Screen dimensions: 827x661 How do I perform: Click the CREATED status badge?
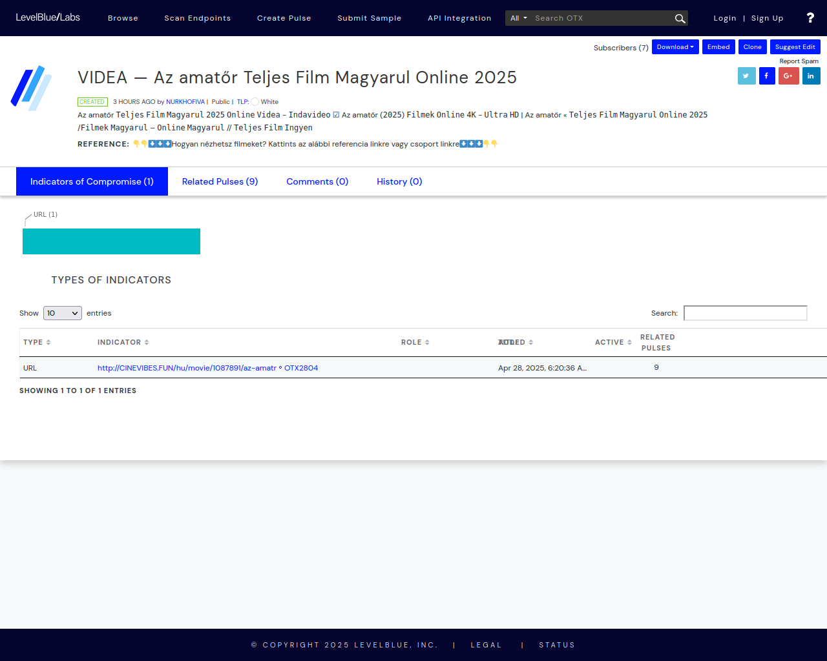pos(92,102)
